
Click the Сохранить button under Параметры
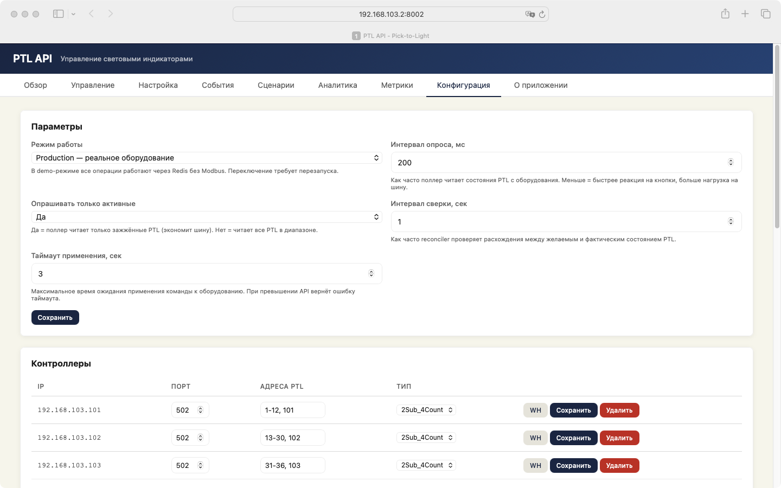[55, 317]
